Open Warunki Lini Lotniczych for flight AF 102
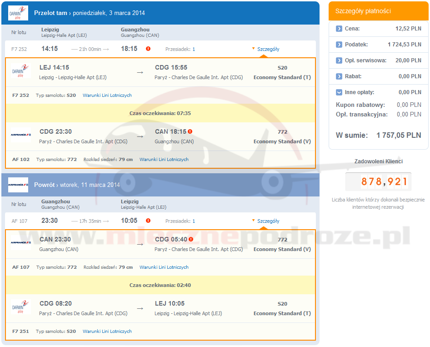The height and width of the screenshot is (347, 430). pos(164,160)
